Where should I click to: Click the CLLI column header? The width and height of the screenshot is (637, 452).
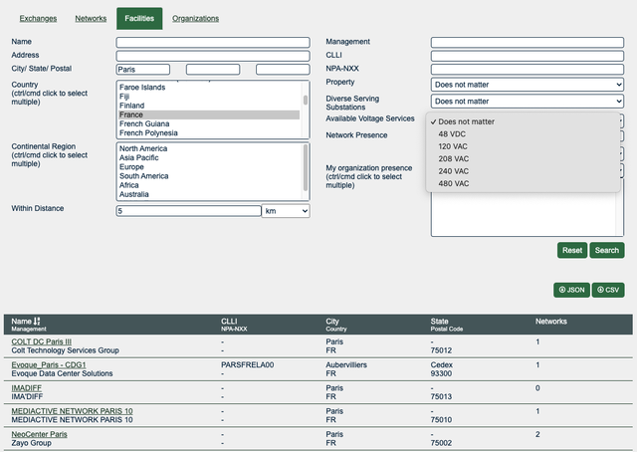(229, 322)
